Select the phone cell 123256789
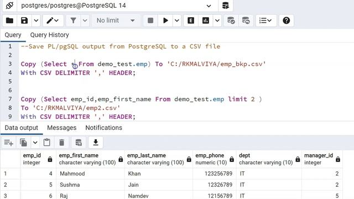The width and height of the screenshot is (354, 199). 215,174
